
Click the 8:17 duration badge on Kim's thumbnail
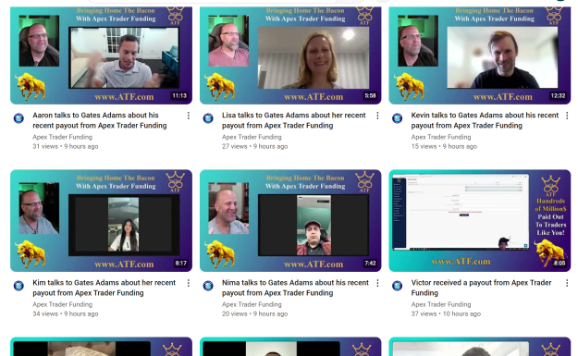coord(181,264)
